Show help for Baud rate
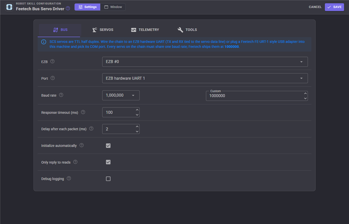This screenshot has height=224, width=349. 61,95
